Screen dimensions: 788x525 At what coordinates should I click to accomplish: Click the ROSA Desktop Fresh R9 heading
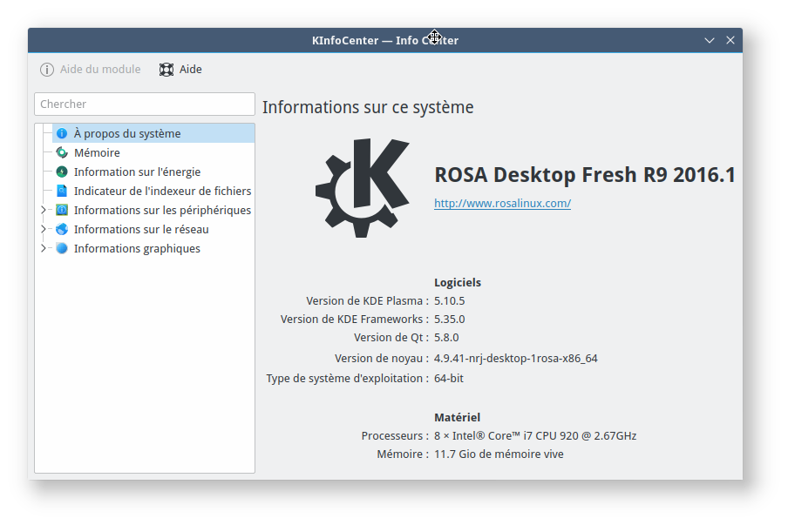[584, 175]
